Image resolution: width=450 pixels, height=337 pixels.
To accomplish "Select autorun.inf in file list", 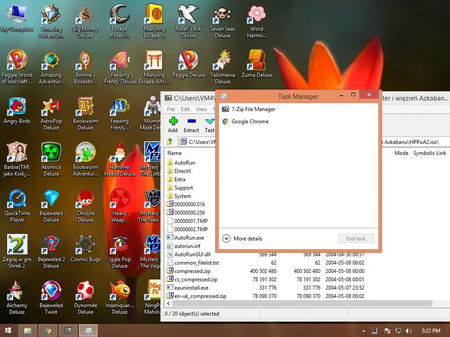I will 187,246.
